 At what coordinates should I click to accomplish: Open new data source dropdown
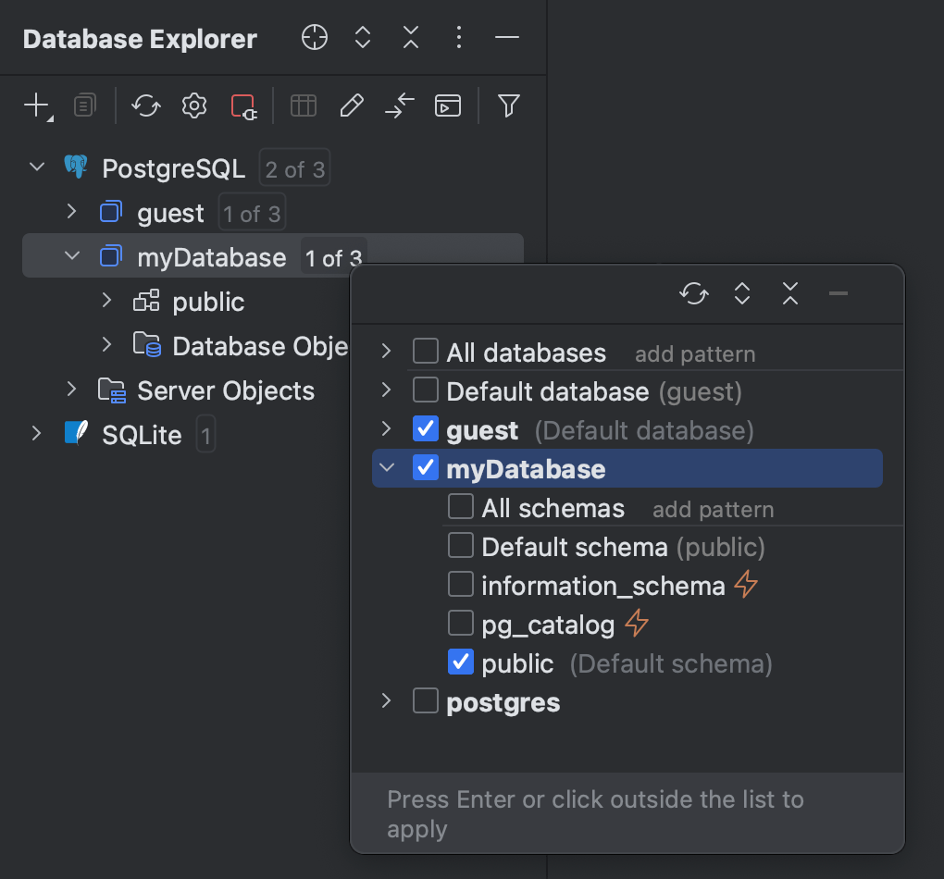pos(35,105)
